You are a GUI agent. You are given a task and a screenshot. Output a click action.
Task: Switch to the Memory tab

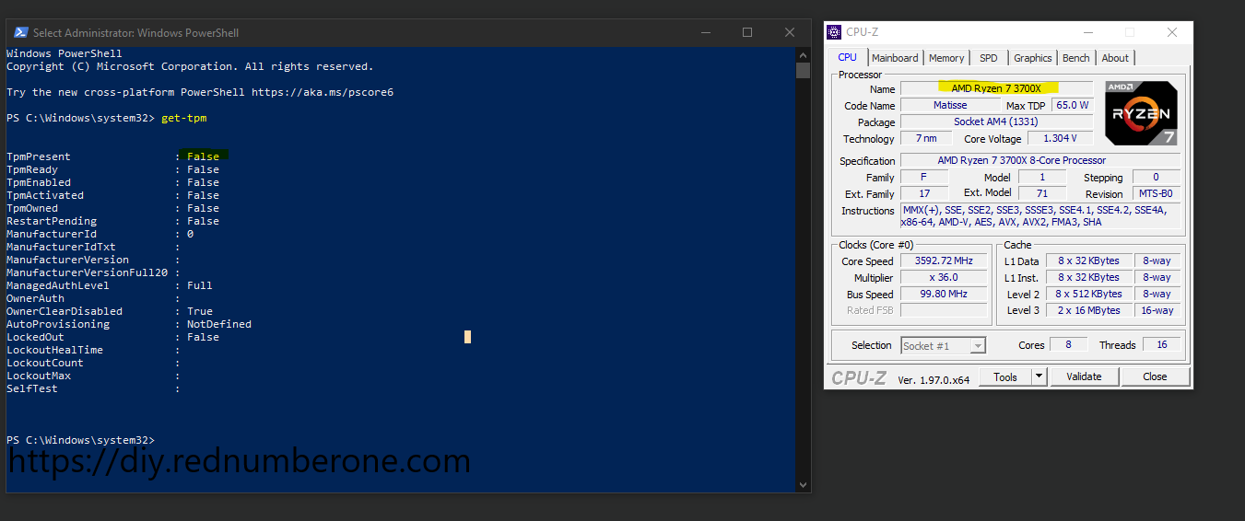946,58
